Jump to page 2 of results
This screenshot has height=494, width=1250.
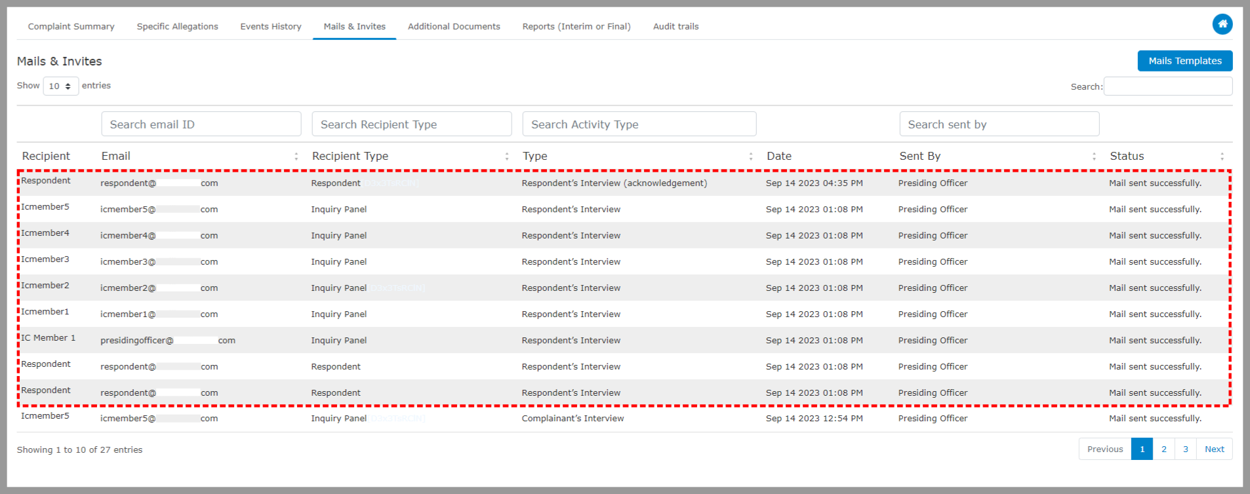coord(1163,449)
